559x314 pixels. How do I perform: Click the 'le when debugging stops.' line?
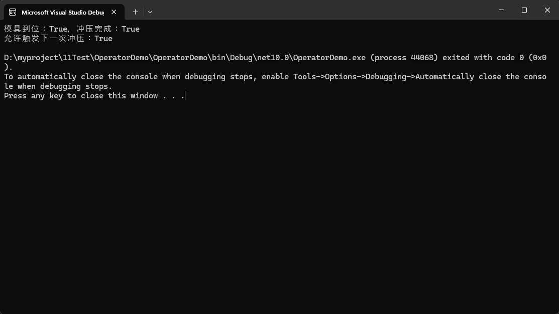(x=58, y=86)
